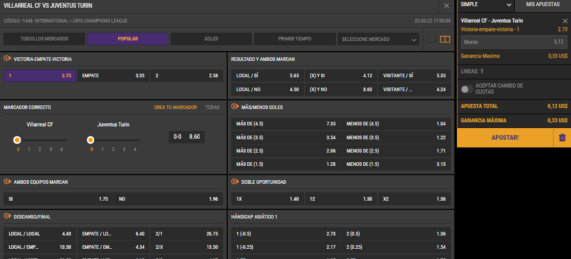Choose Más de (2.5) at 2.06

tap(286, 151)
